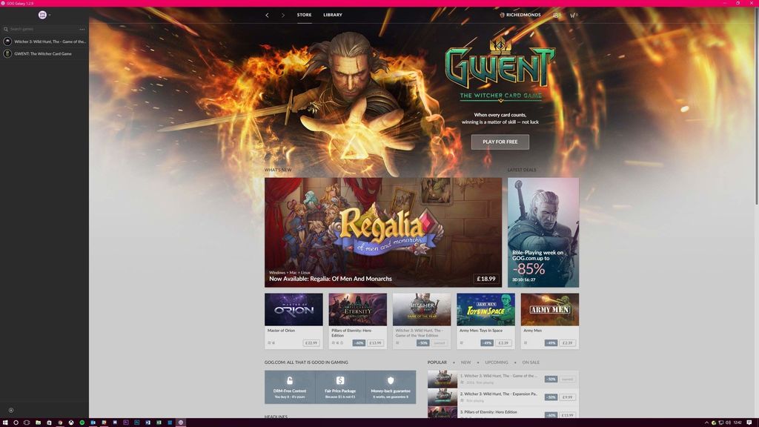Click the Fair Price Package dollar icon
This screenshot has width=759, height=427.
pyautogui.click(x=339, y=379)
